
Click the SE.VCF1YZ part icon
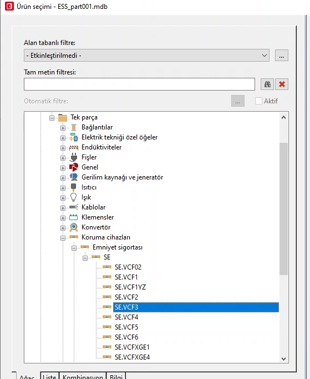(107, 287)
